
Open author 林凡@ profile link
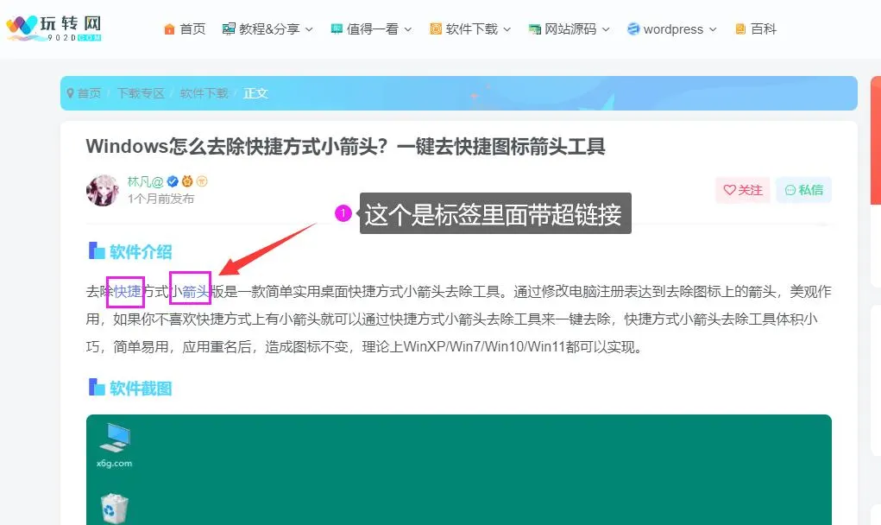[x=145, y=181]
